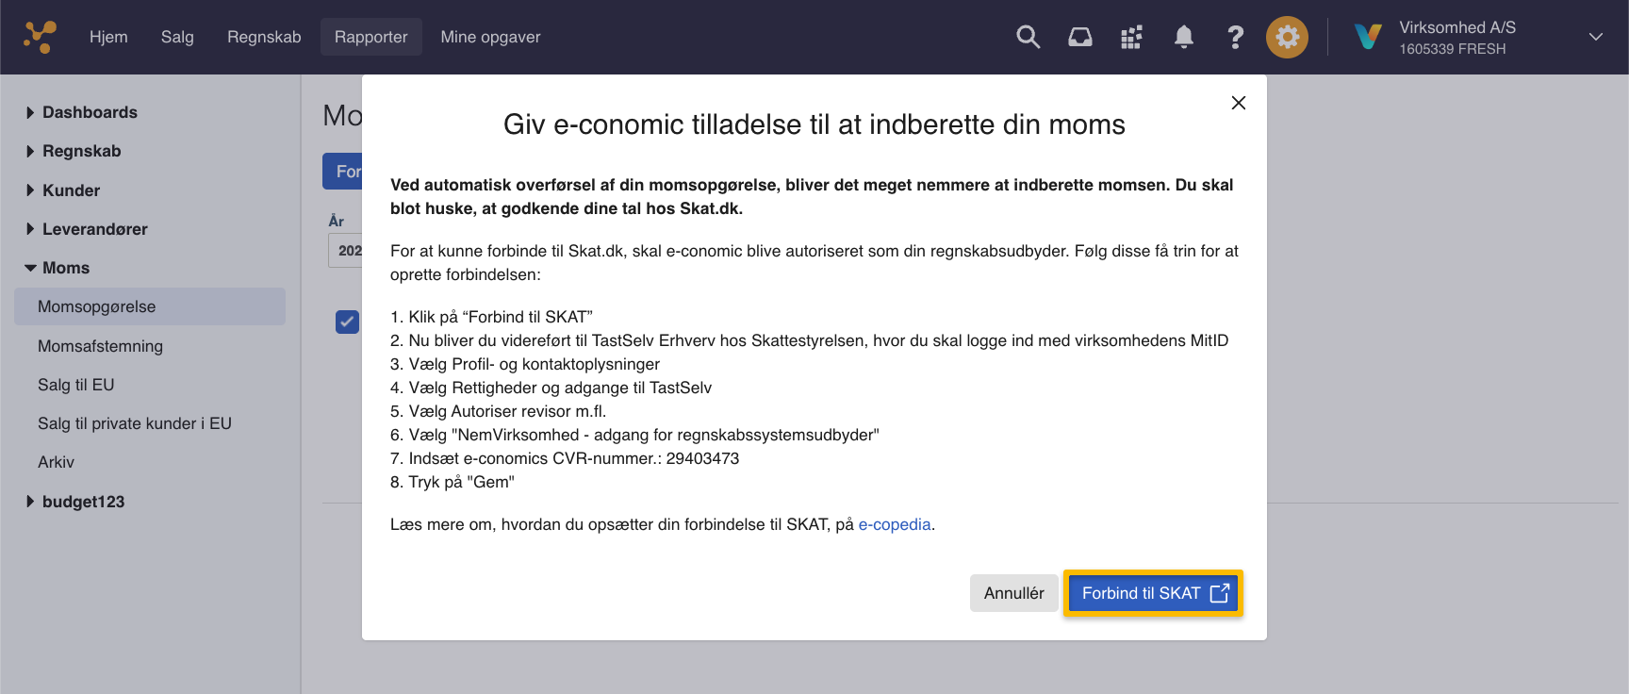Open the Salg menu
The height and width of the screenshot is (694, 1629).
click(x=177, y=37)
